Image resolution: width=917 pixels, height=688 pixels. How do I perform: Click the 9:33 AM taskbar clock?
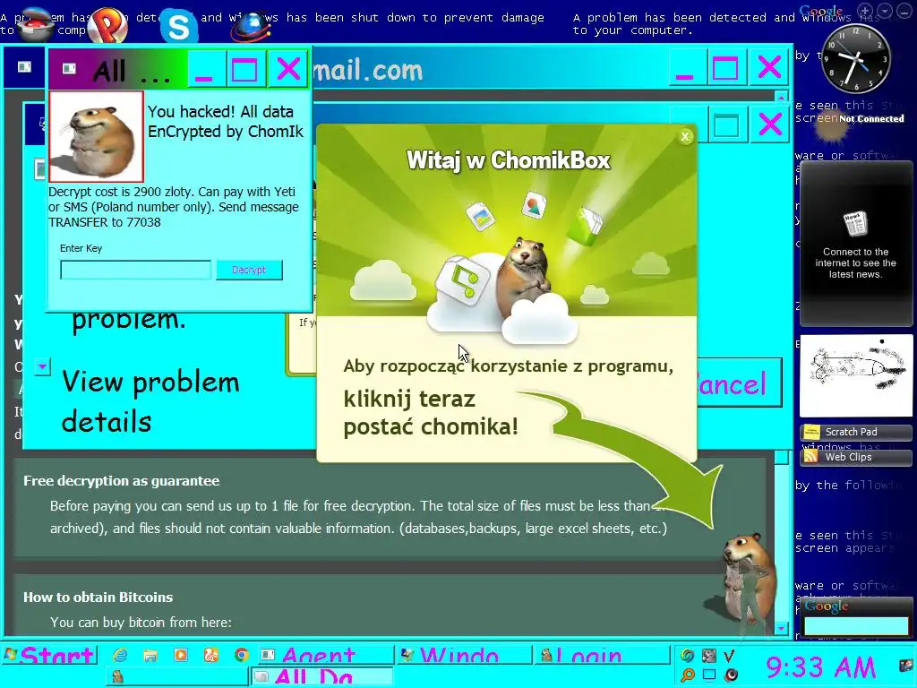[820, 666]
